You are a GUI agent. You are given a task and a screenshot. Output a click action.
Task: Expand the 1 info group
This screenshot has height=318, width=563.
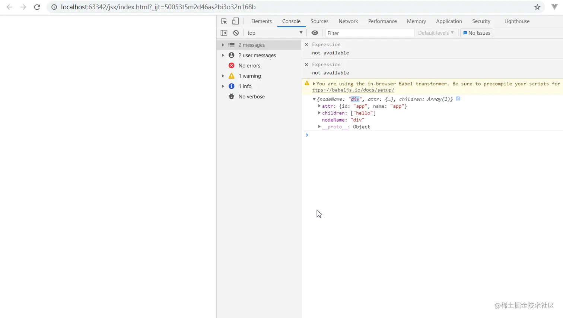[x=223, y=86]
